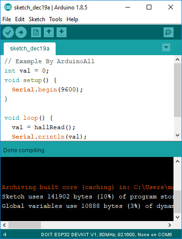Screen dimensions: 182x239
Task: Open the Tools menu
Action: [56, 19]
